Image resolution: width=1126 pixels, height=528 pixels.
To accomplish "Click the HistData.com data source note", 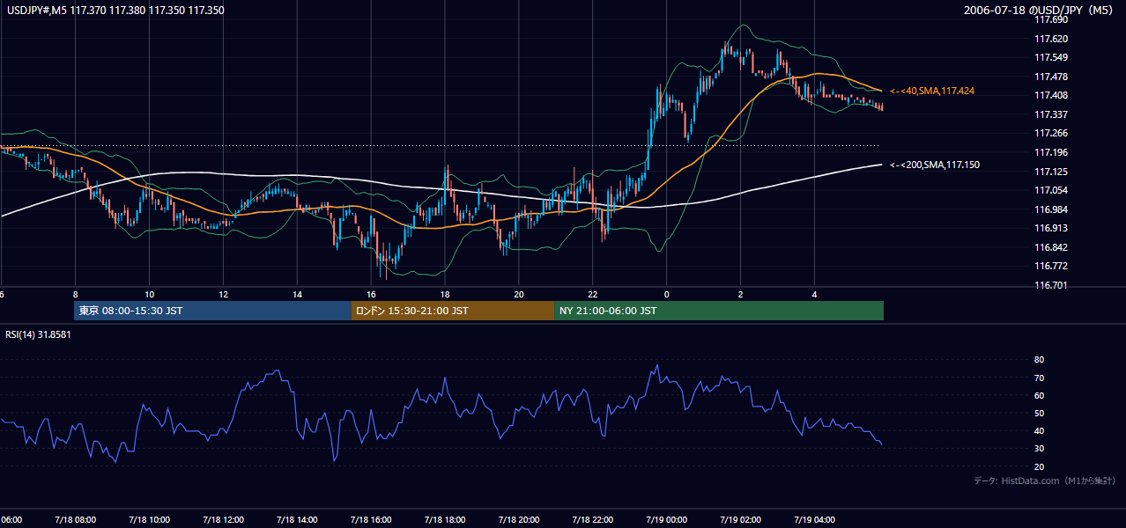I will [1045, 480].
